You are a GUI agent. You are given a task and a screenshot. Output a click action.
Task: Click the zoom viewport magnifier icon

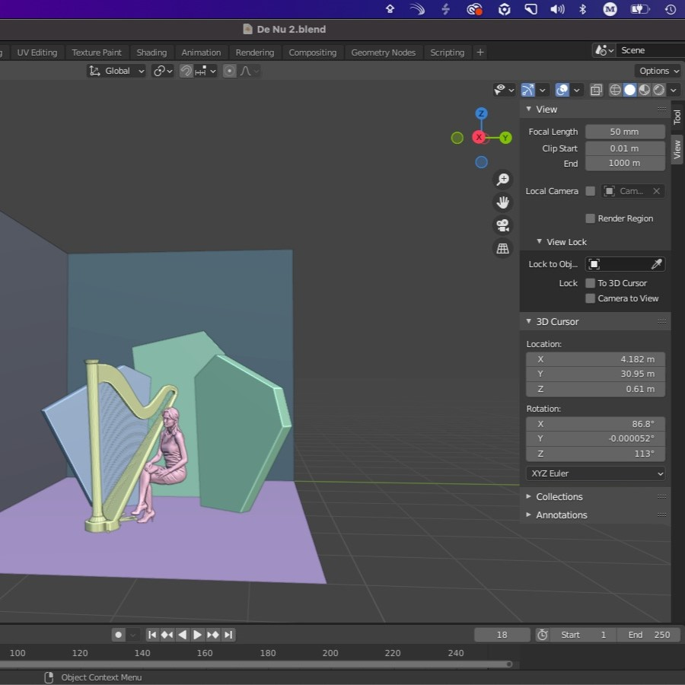(502, 179)
